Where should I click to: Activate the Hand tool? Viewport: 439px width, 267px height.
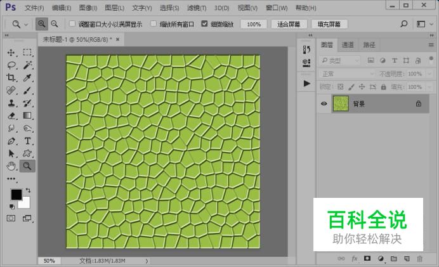pos(11,166)
